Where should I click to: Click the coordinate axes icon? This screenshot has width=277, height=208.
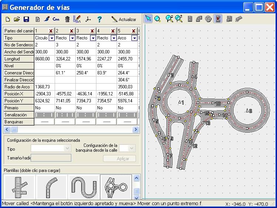click(88, 19)
